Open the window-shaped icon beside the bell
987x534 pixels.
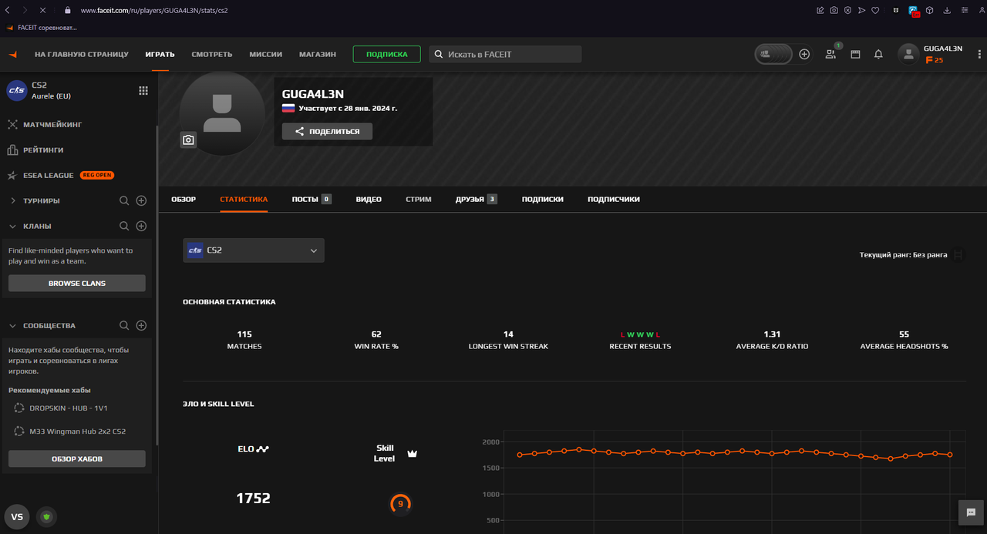coord(855,54)
